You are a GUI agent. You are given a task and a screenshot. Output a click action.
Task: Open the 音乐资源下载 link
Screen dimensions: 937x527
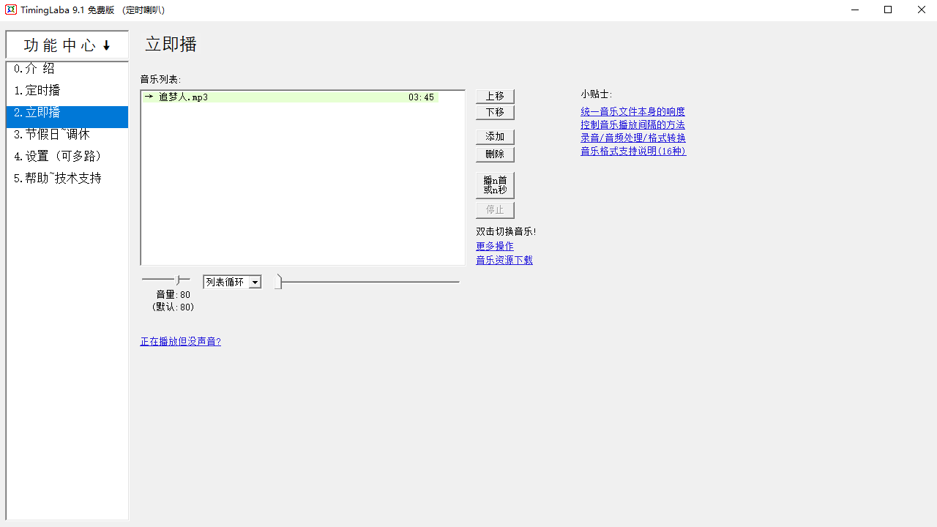coord(504,260)
